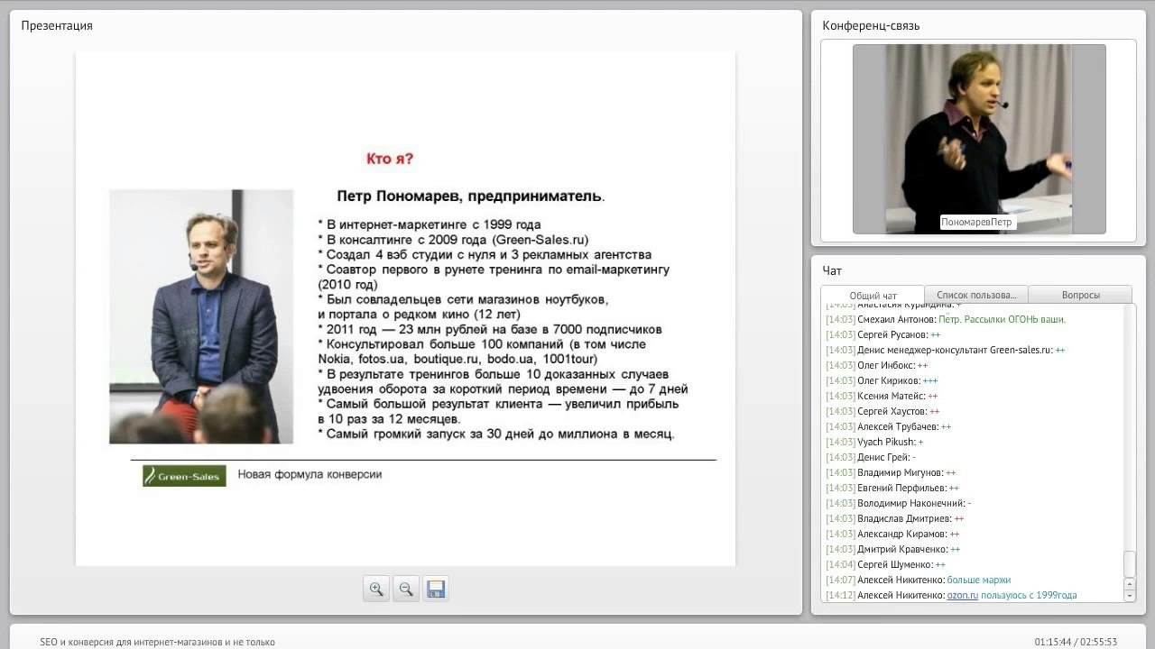Click the slide line 'Консультировал больше 100 компаний'

coord(482,352)
